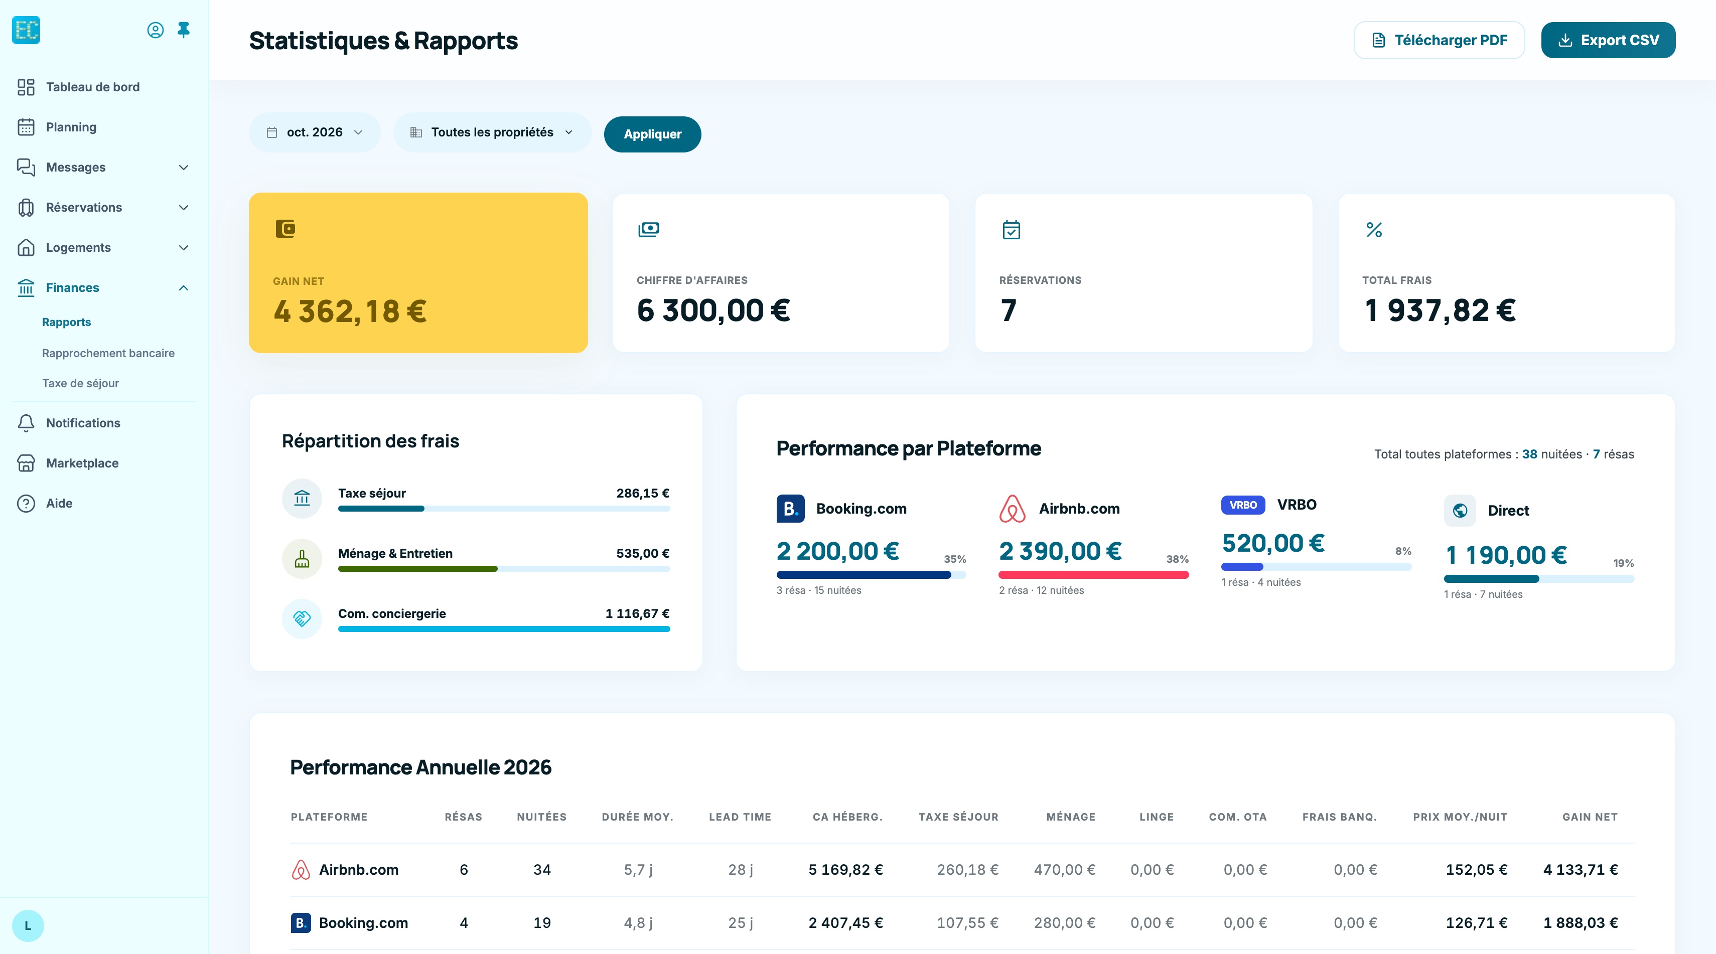Expand the Messages submenu chevron
The image size is (1716, 954).
pos(184,167)
